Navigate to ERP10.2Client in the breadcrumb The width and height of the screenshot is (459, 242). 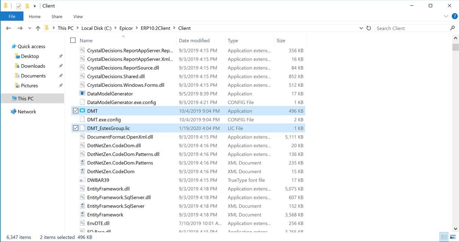tap(155, 28)
